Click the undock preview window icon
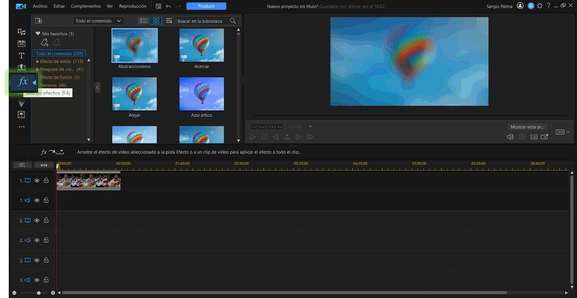Viewport: 577px width, 298px height. pos(544,137)
